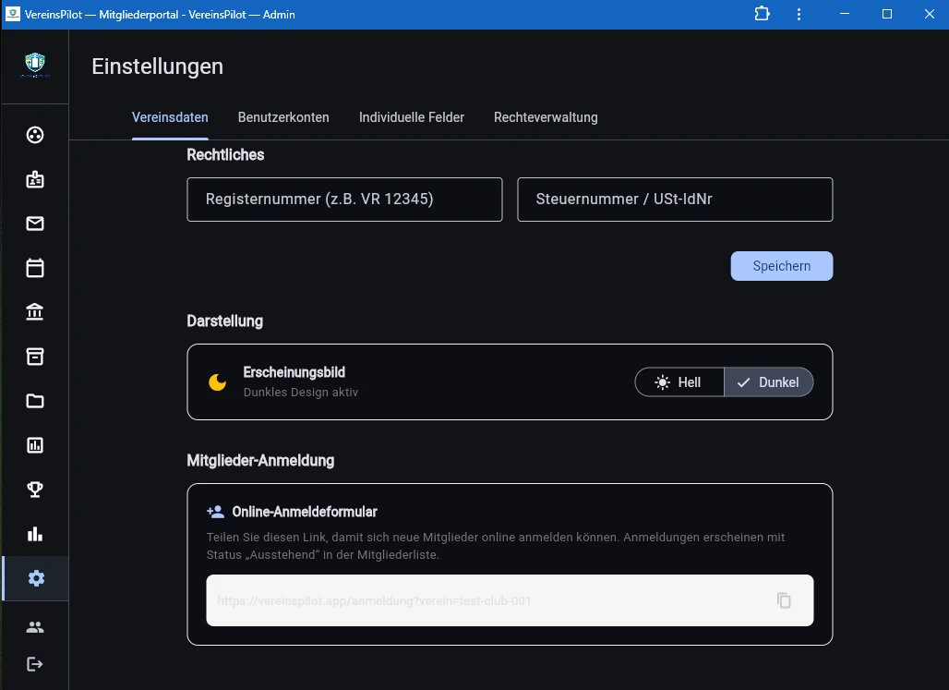Image resolution: width=949 pixels, height=690 pixels.
Task: Select the Dunkel dark mode option
Action: pos(769,382)
